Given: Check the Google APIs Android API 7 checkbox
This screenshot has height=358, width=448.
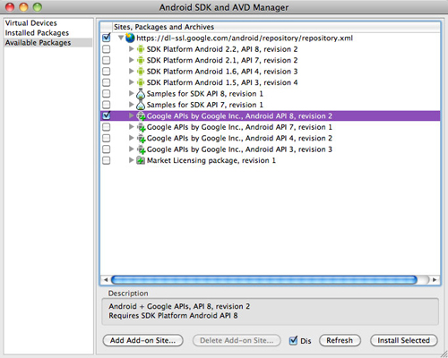Looking at the screenshot, I should pyautogui.click(x=107, y=127).
